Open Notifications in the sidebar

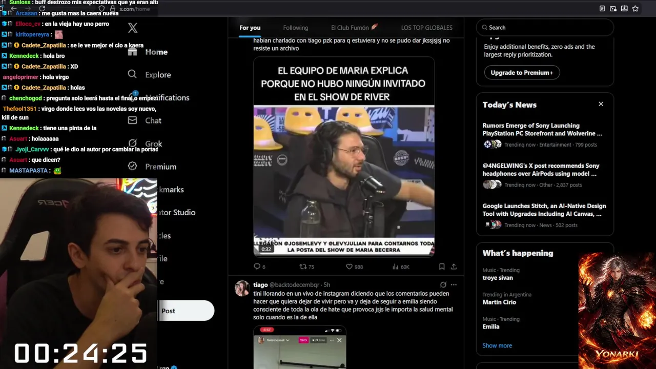coord(167,97)
